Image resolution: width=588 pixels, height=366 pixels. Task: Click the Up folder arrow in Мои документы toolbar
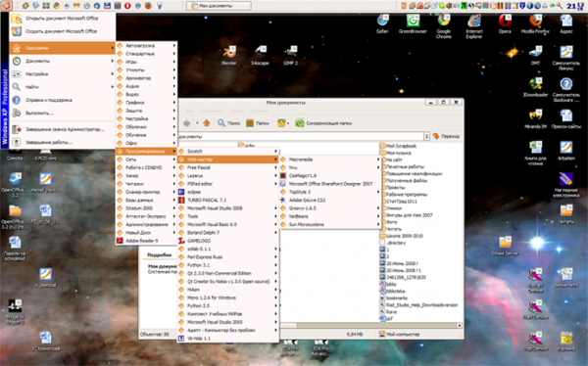[x=207, y=123]
